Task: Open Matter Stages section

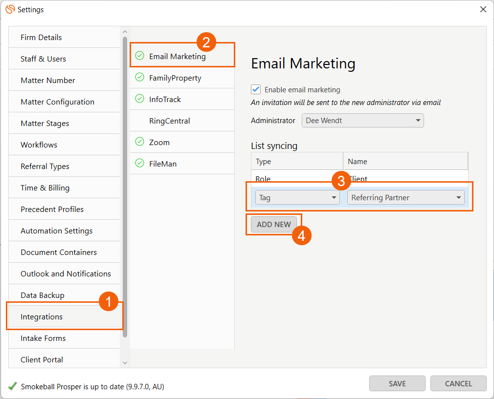Action: click(64, 124)
